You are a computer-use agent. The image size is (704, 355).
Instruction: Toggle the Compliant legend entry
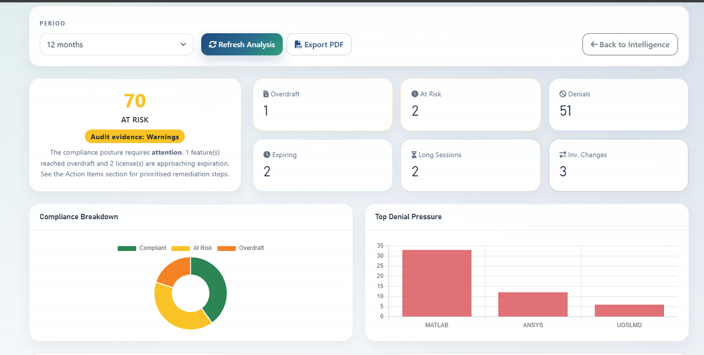142,248
